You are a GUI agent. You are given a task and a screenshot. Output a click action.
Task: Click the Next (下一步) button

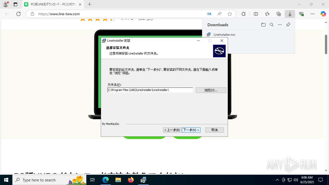[x=191, y=130]
